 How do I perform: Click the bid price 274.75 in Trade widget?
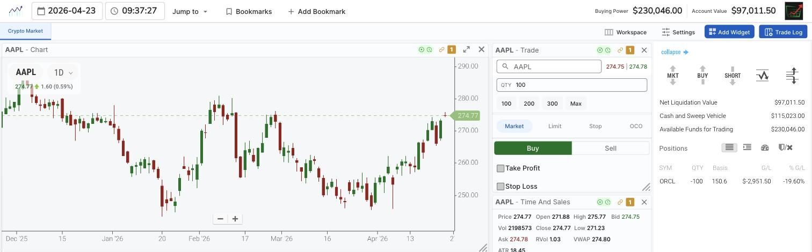coord(615,66)
